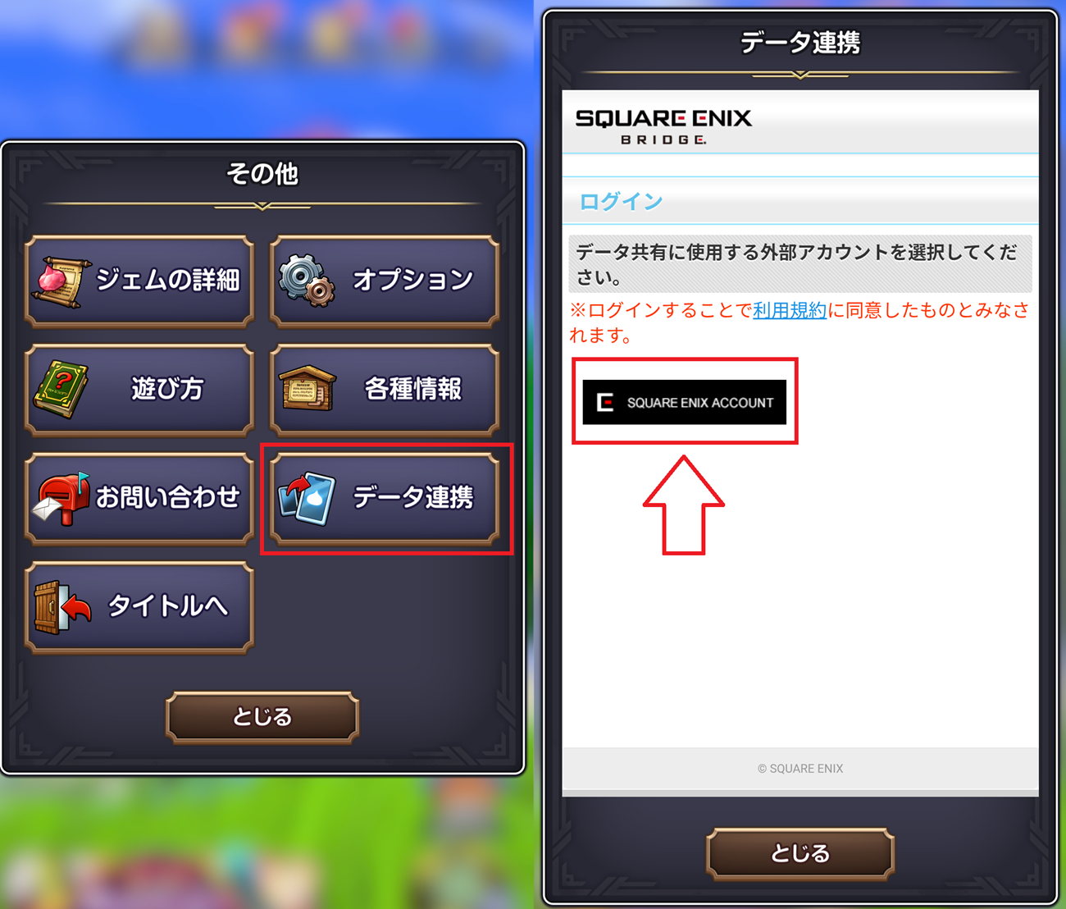
Task: Click the gears icon for オプション
Action: point(306,281)
